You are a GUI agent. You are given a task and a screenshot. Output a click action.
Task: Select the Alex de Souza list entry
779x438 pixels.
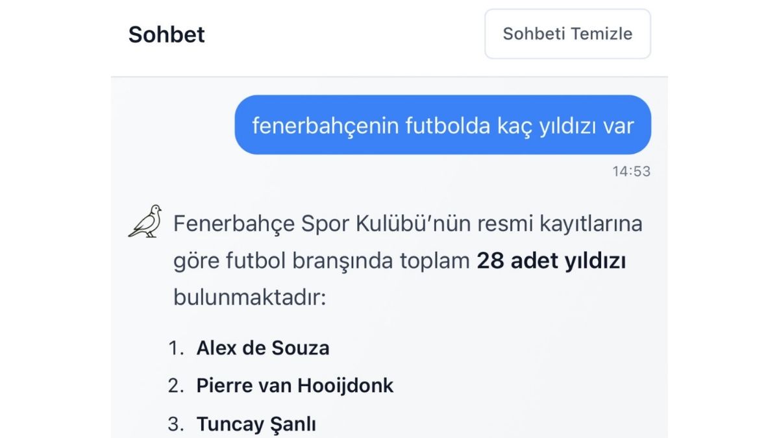[263, 348]
